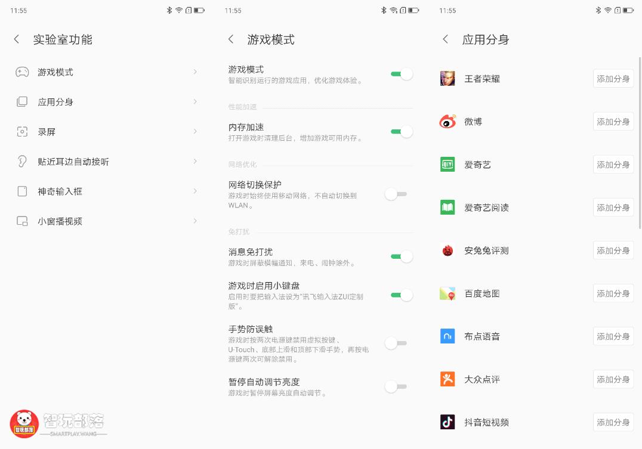
Task: Expand the 应用分身 entry via its chevron
Action: point(196,102)
